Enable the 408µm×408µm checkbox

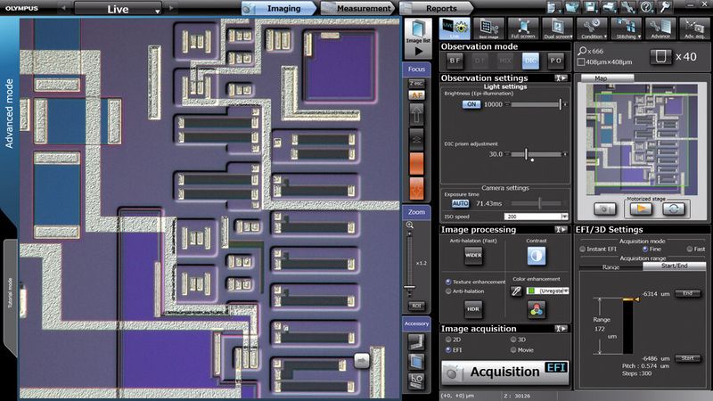581,62
